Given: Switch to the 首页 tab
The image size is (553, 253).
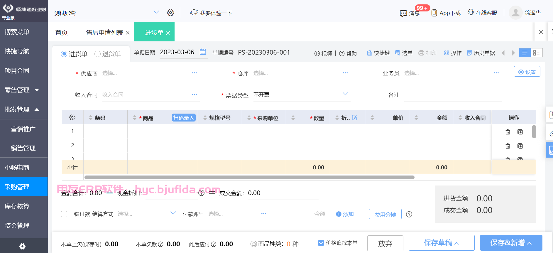Looking at the screenshot, I should click(x=62, y=32).
